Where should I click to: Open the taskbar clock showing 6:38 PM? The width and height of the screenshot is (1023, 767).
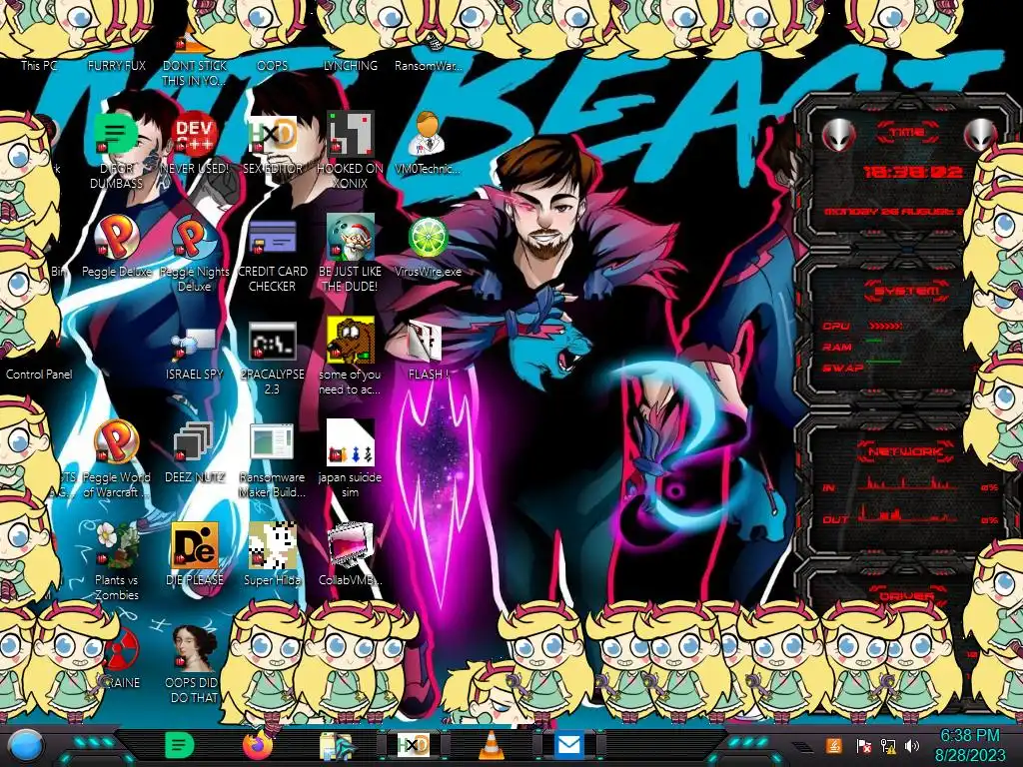click(970, 746)
